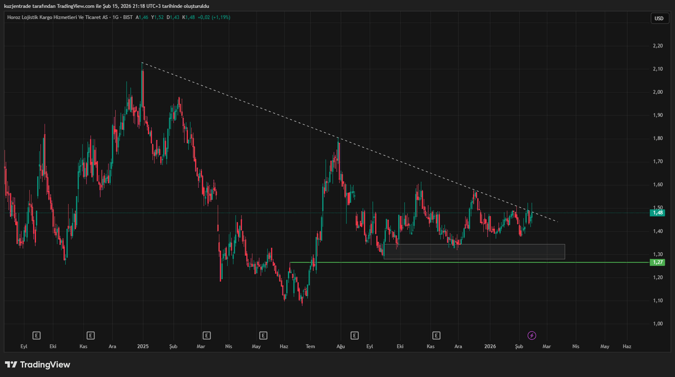Click the 1,70 price axis label
Image resolution: width=675 pixels, height=377 pixels.
pos(658,162)
